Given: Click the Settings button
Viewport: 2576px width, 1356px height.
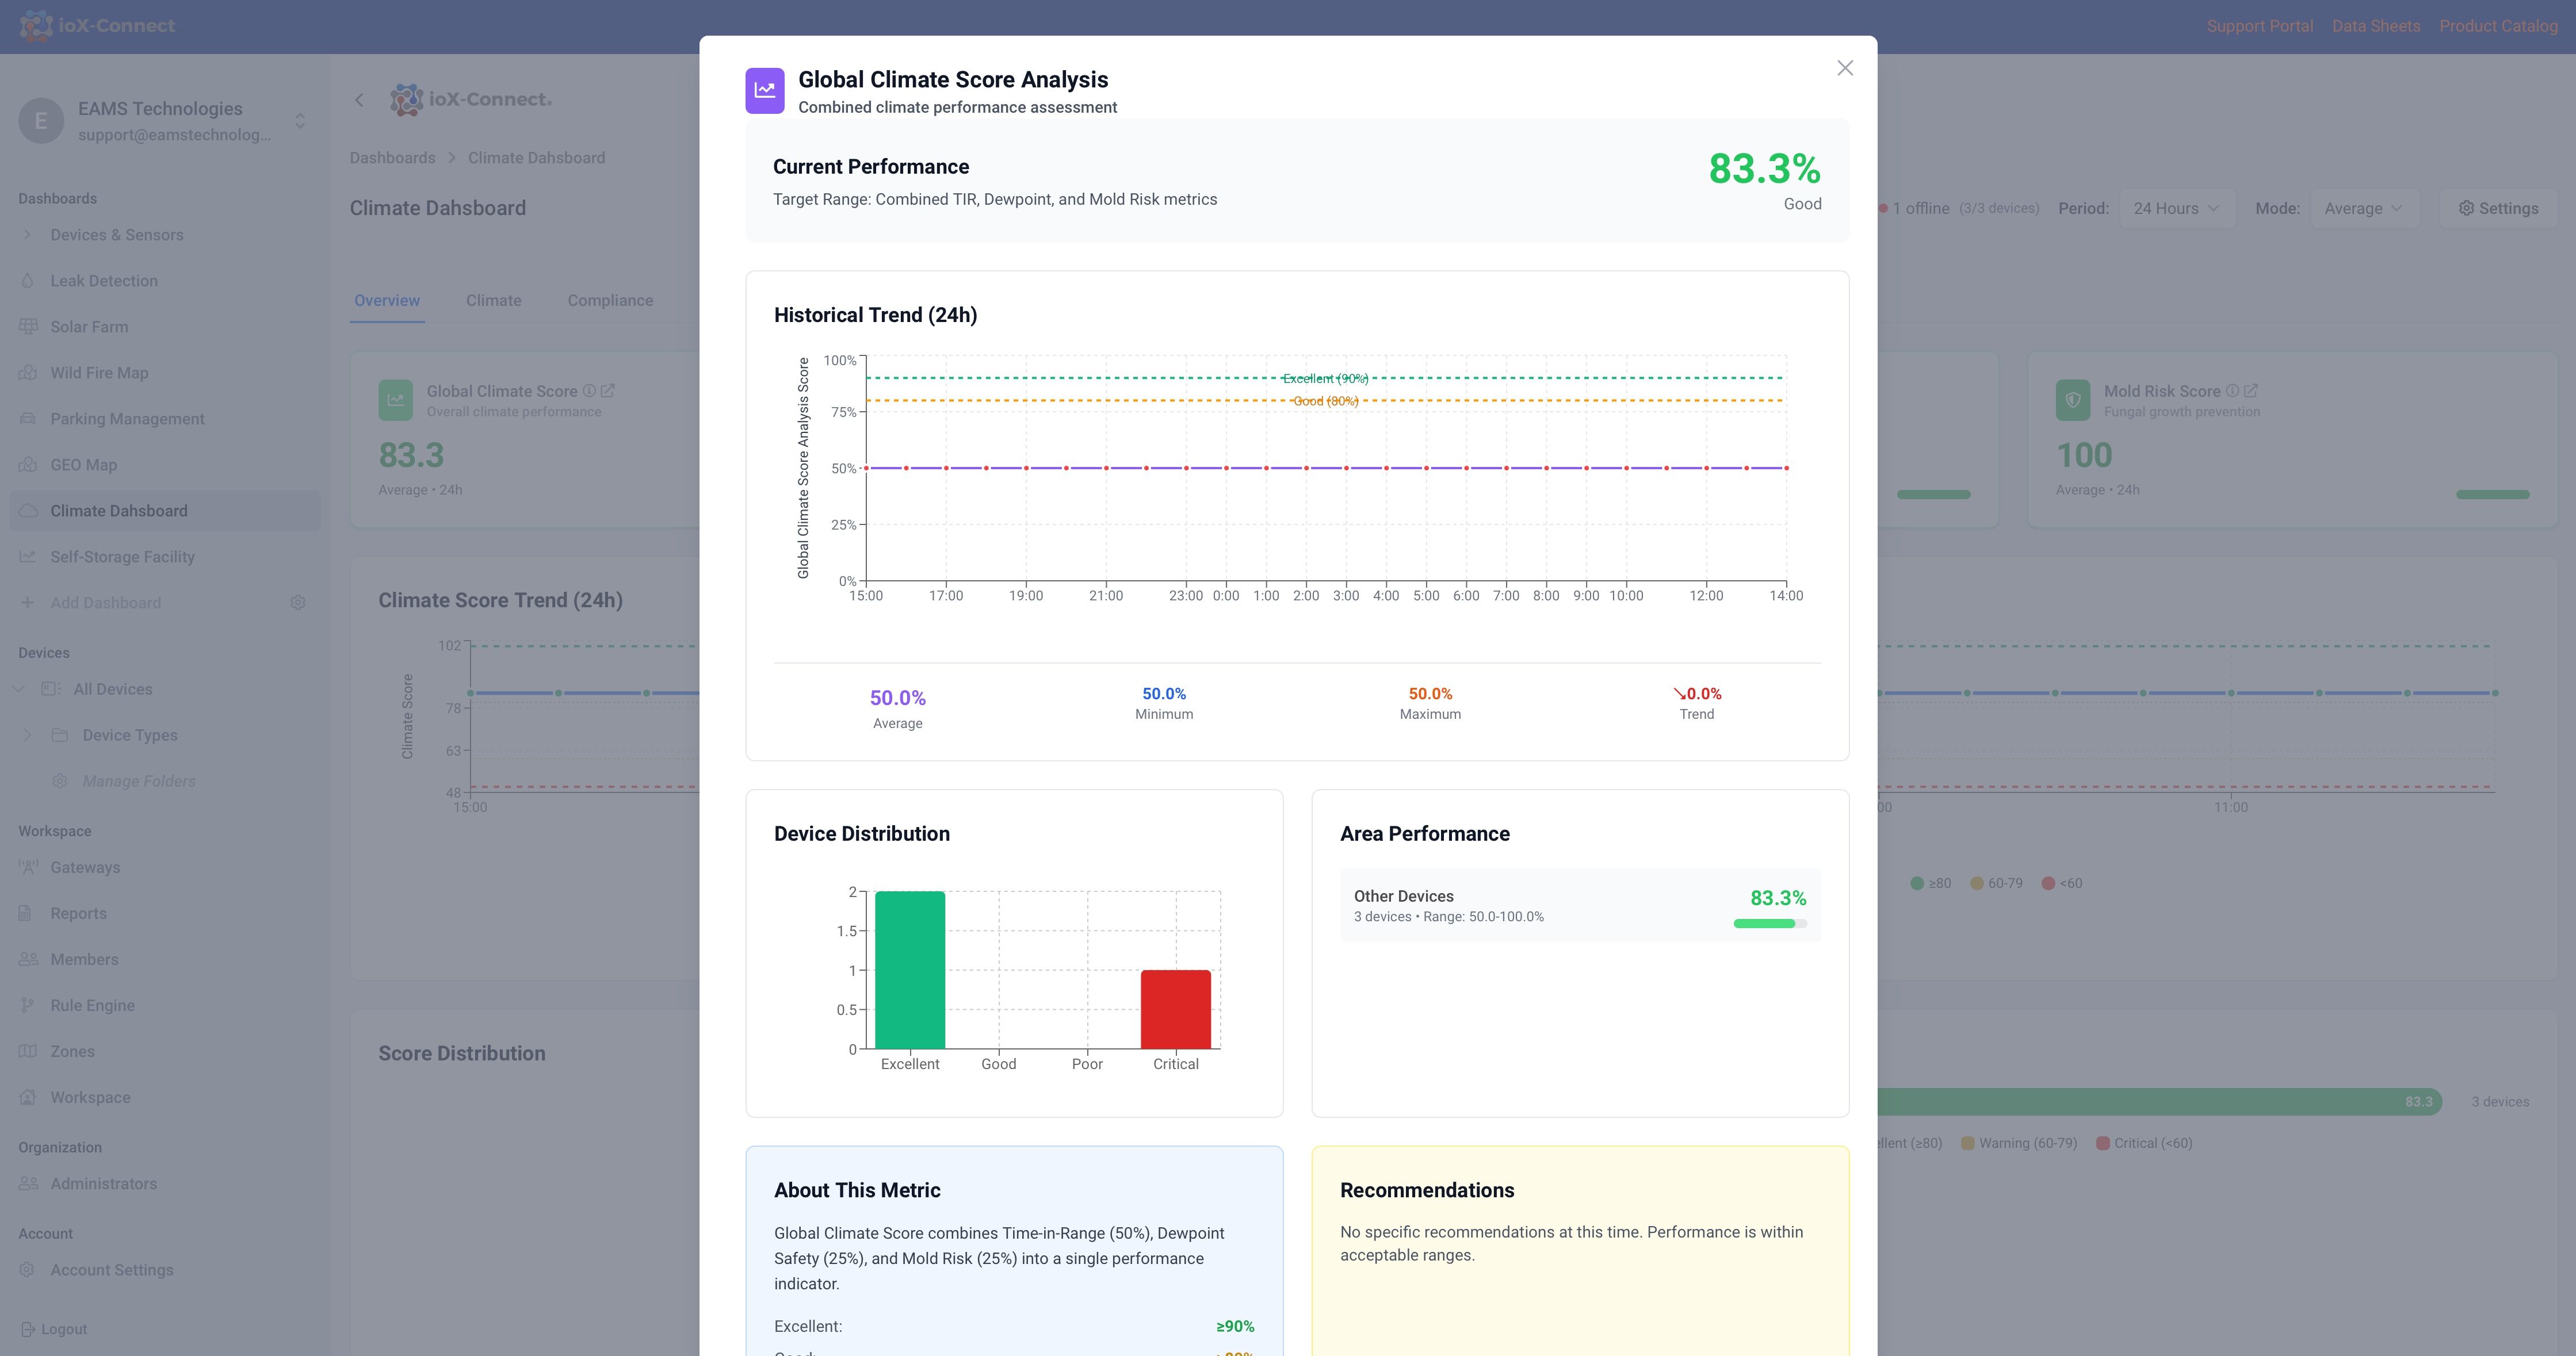Looking at the screenshot, I should [2497, 208].
